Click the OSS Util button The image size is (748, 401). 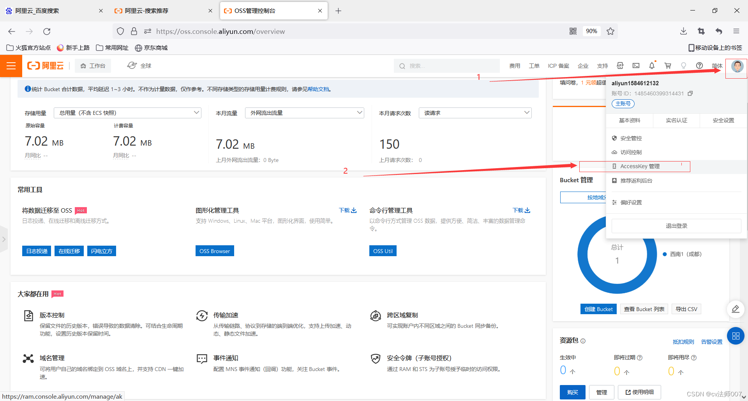click(383, 251)
